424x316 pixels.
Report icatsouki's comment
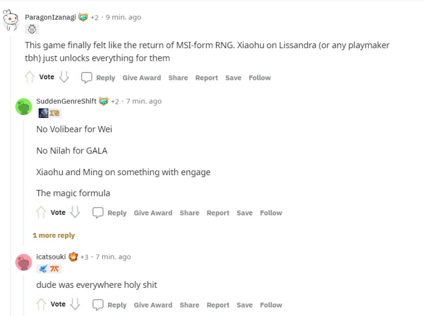[218, 305]
